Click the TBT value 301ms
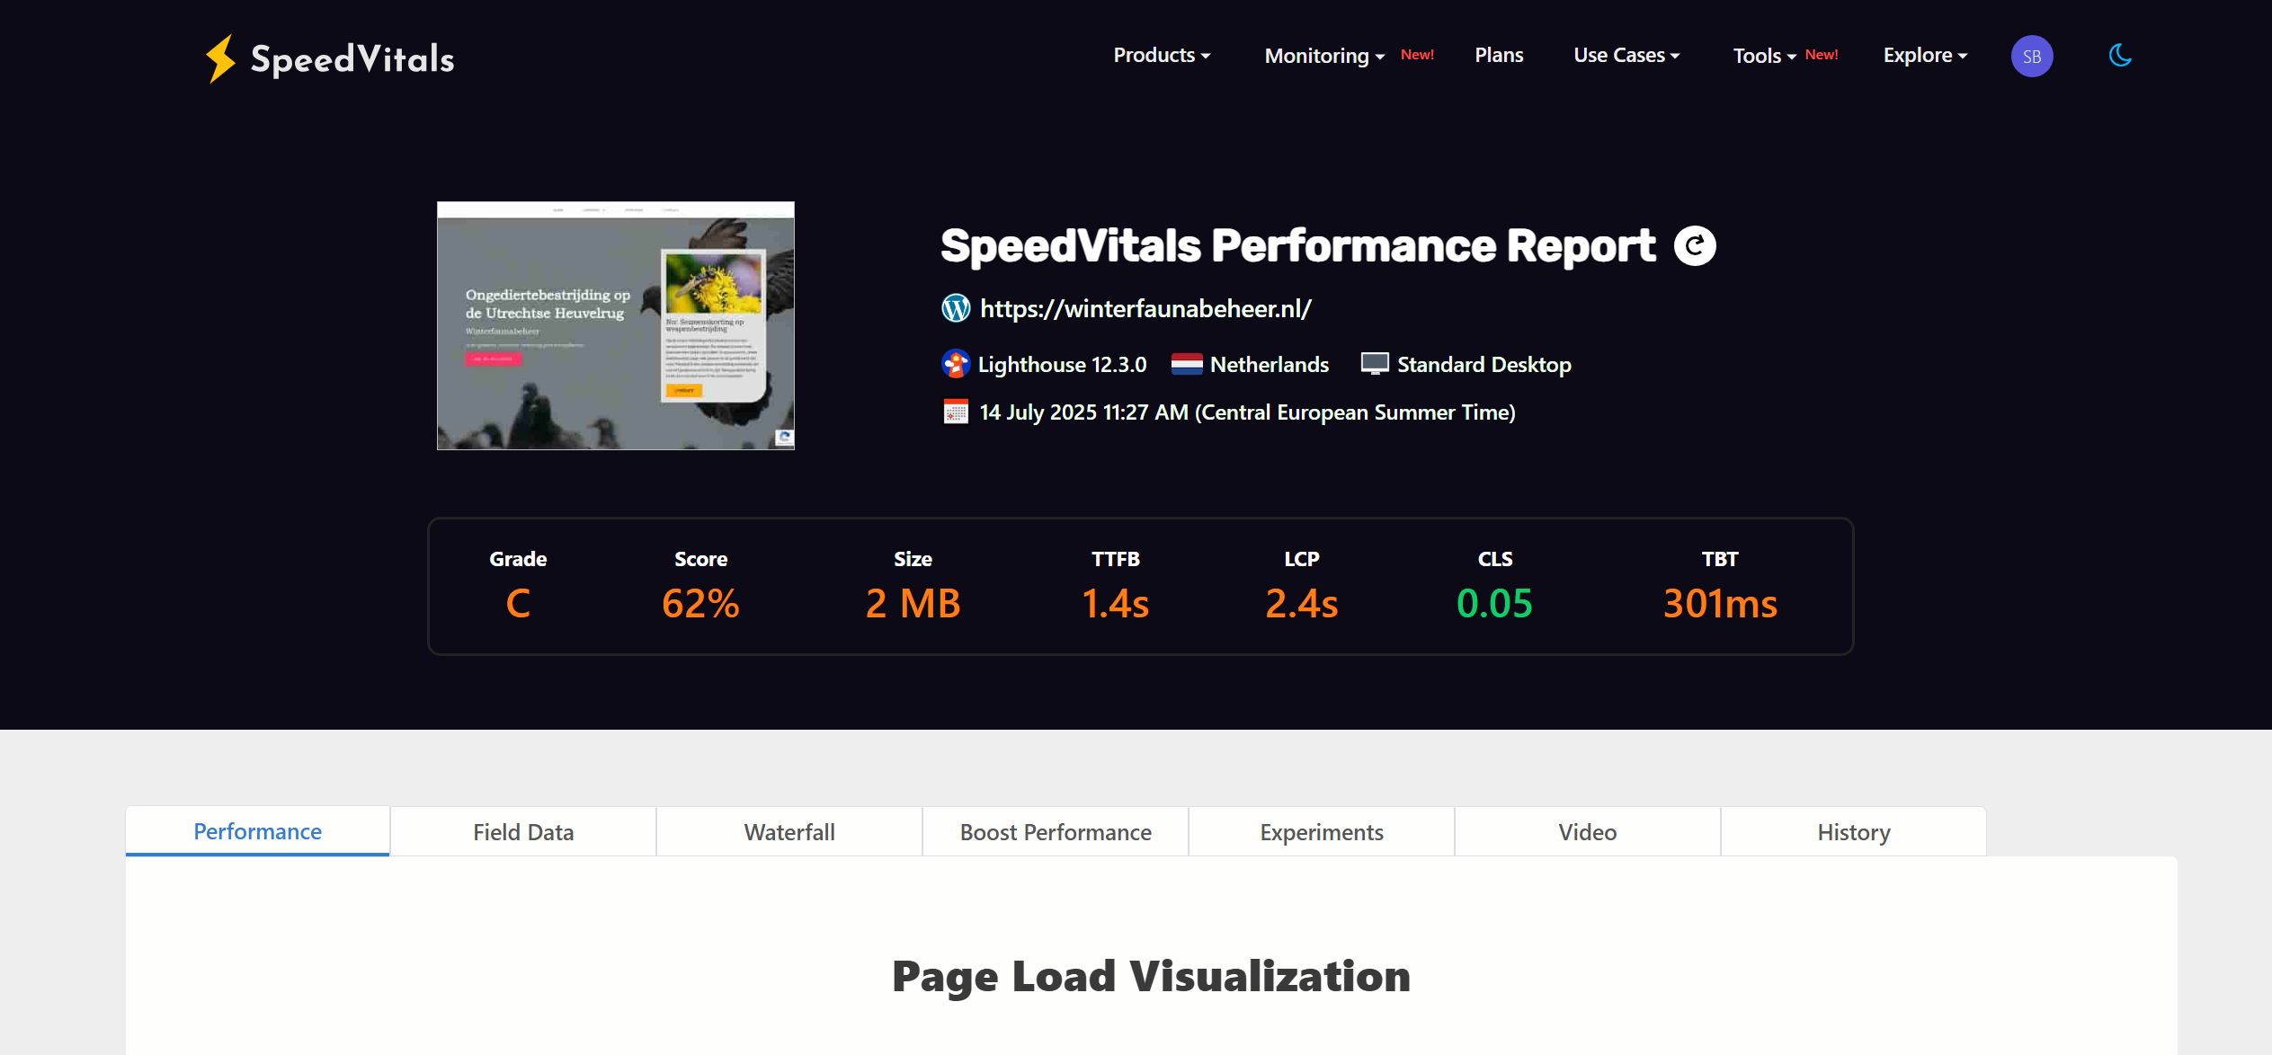Image resolution: width=2272 pixels, height=1055 pixels. point(1720,603)
